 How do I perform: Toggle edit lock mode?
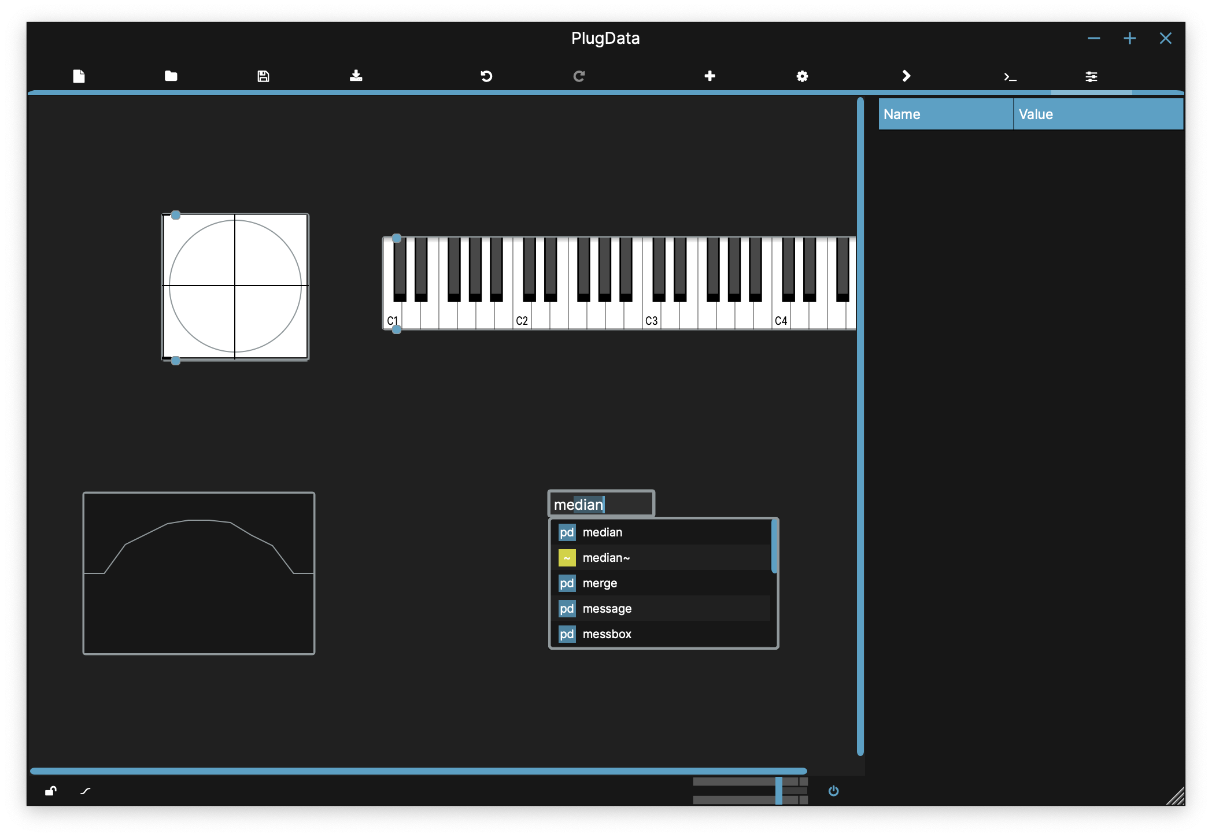coord(51,791)
